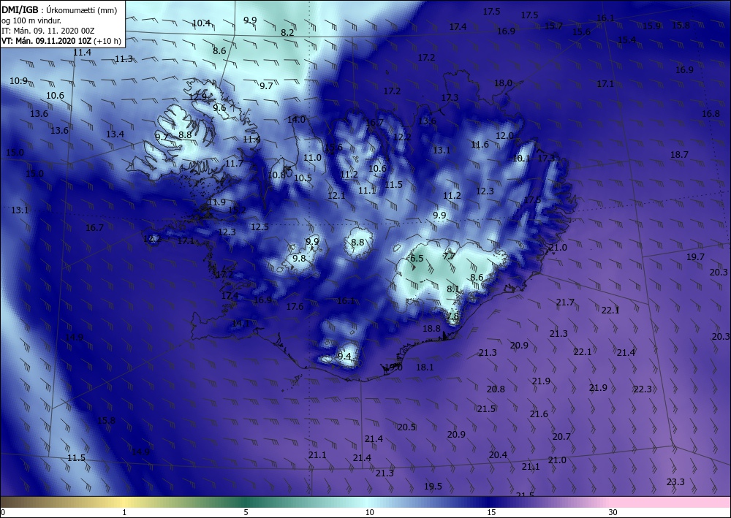Click the value 18.1 on the map

tap(425, 367)
